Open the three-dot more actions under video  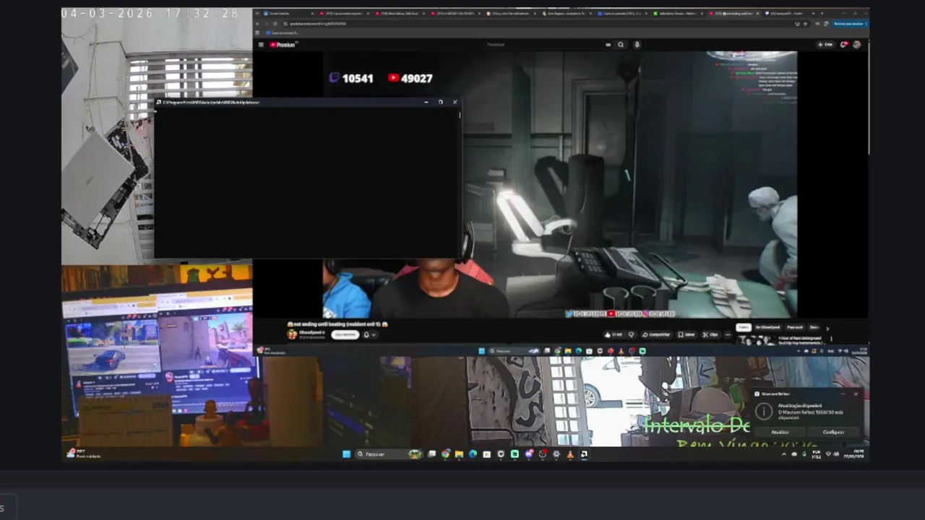[x=728, y=334]
